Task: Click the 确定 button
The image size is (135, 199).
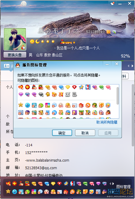Action: point(62,133)
